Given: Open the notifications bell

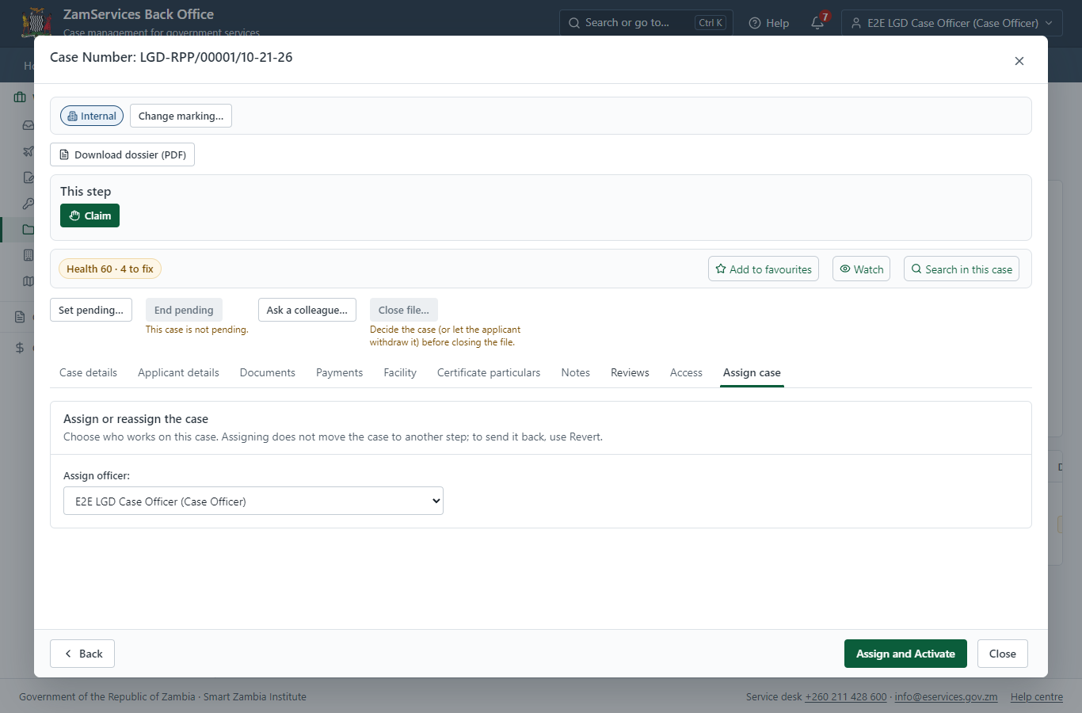Looking at the screenshot, I should click(x=818, y=23).
